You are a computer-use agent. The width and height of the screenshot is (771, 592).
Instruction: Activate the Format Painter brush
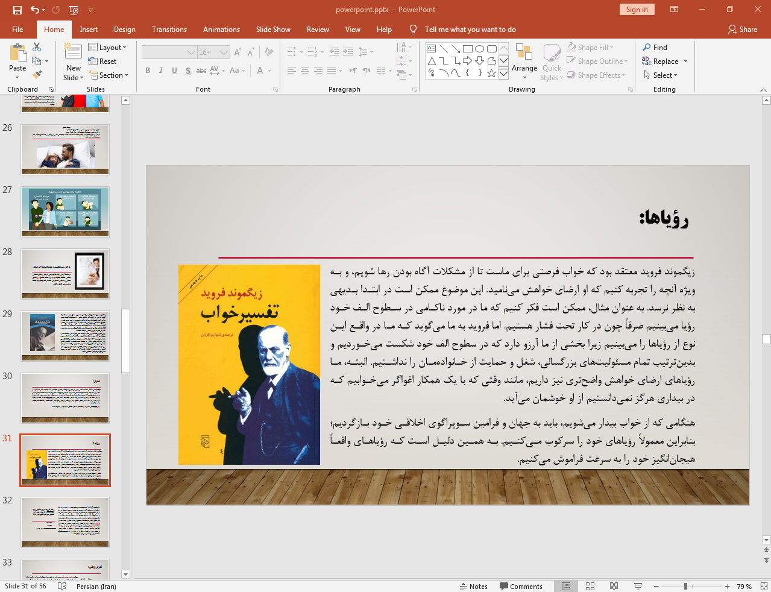coord(37,75)
